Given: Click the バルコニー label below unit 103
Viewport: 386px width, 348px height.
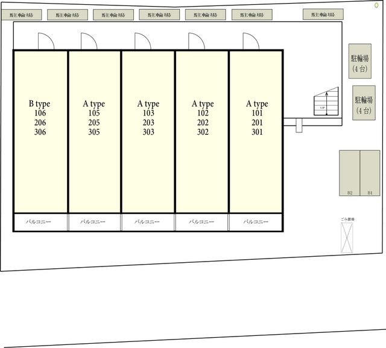Looking at the screenshot, I should point(147,222).
